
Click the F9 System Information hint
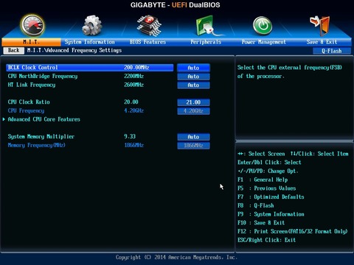271,214
